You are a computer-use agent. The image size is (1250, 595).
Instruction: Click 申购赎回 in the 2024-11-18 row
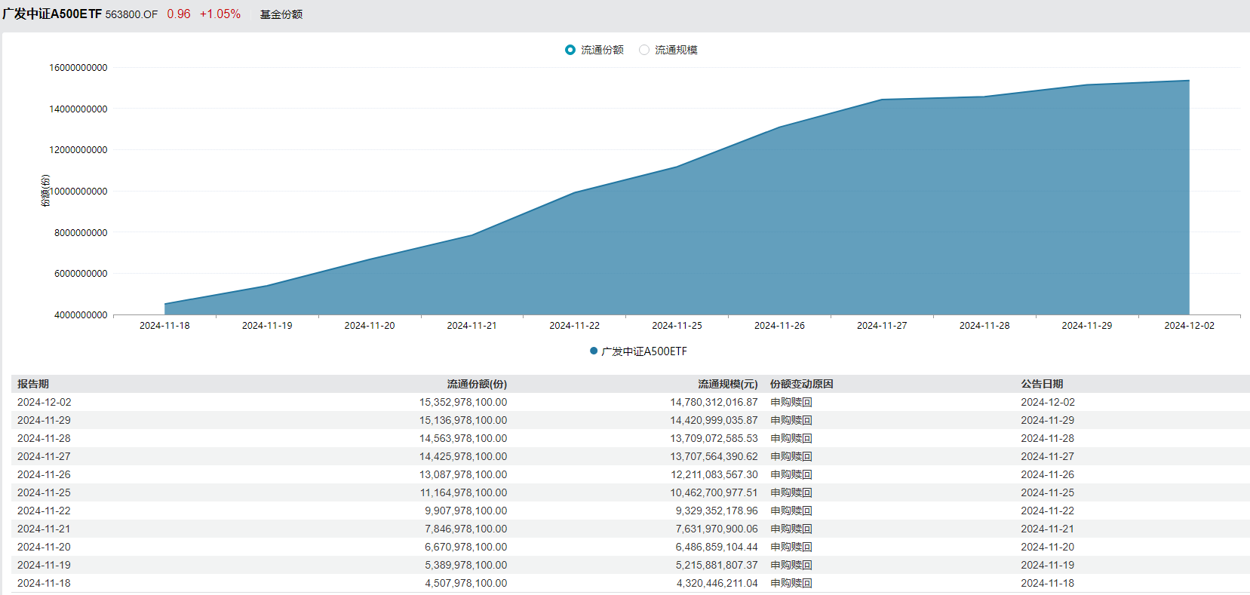coord(791,583)
